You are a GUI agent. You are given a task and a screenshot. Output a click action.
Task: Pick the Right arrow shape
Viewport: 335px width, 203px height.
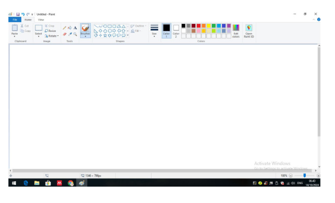[114, 31]
